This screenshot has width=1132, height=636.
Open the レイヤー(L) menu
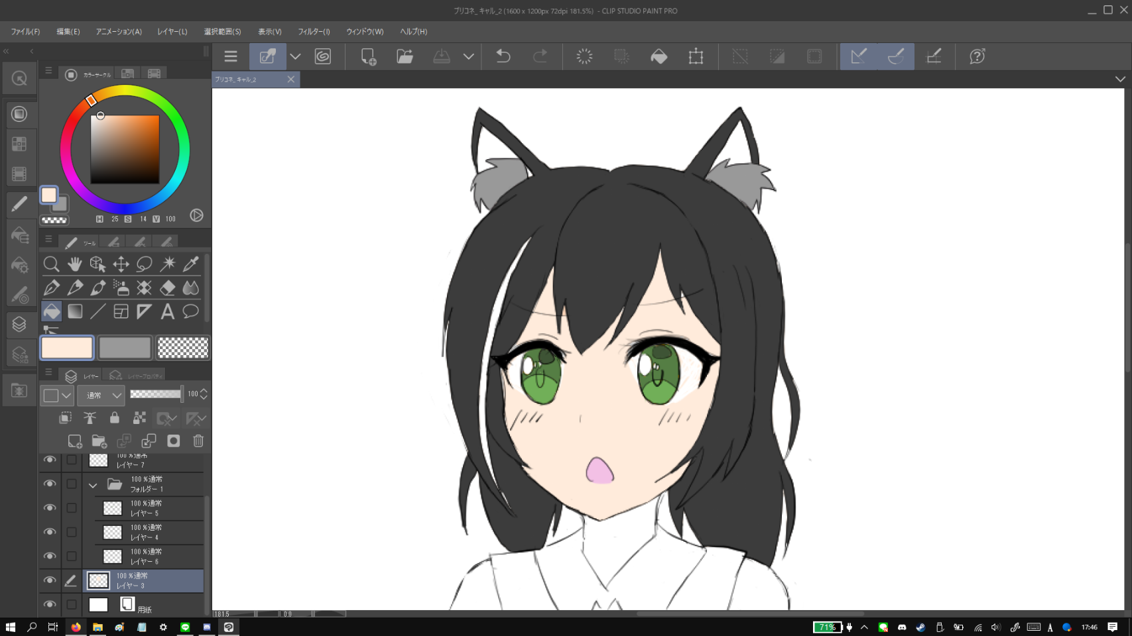172,32
